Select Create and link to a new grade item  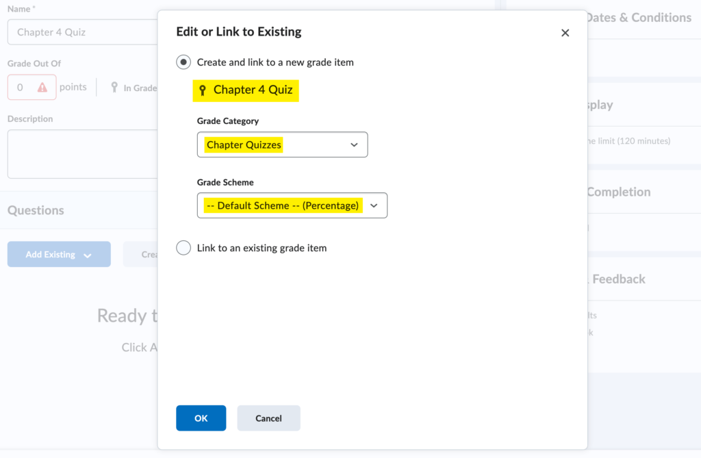183,62
